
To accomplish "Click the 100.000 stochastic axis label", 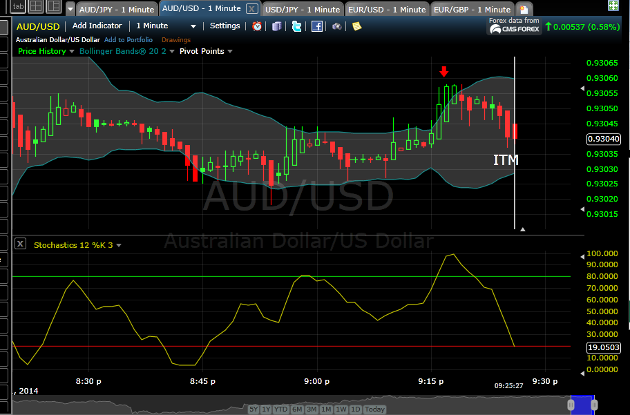I will 602,253.
